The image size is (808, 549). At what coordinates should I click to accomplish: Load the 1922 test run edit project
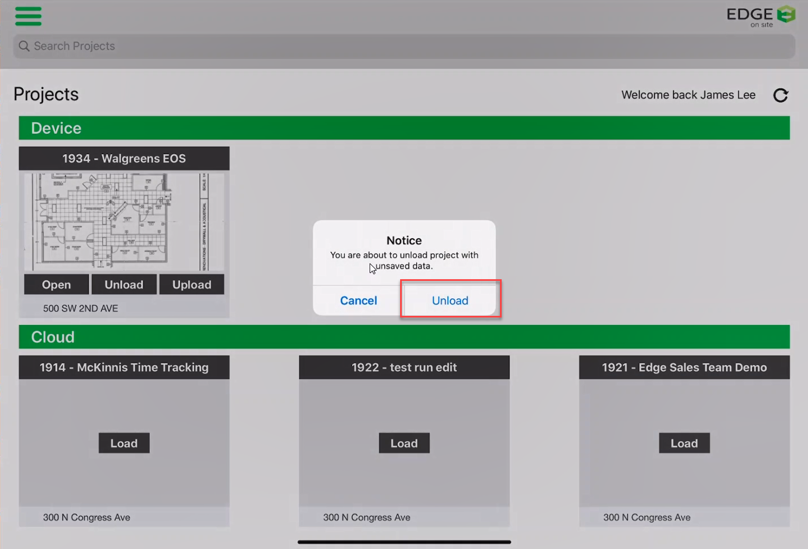coord(404,444)
